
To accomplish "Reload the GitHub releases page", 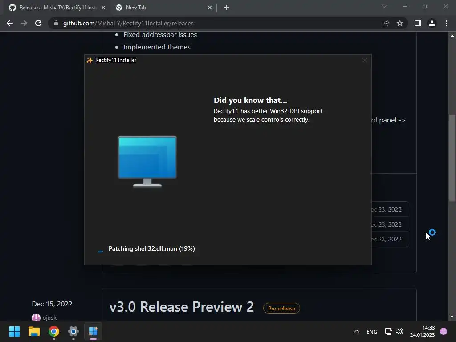I will (x=38, y=23).
